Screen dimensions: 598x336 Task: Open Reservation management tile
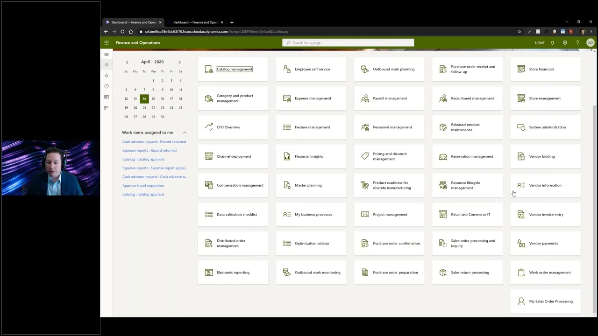pos(468,156)
